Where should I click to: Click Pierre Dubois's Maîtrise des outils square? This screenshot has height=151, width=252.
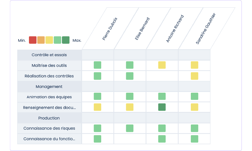point(97,65)
